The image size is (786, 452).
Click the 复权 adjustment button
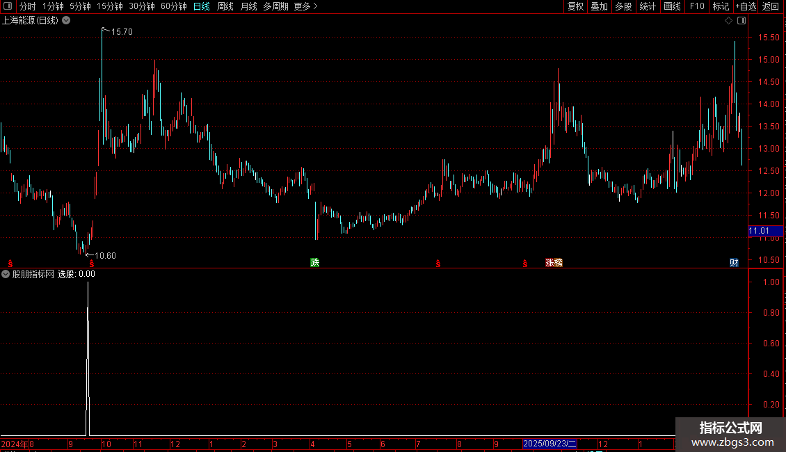pos(575,6)
